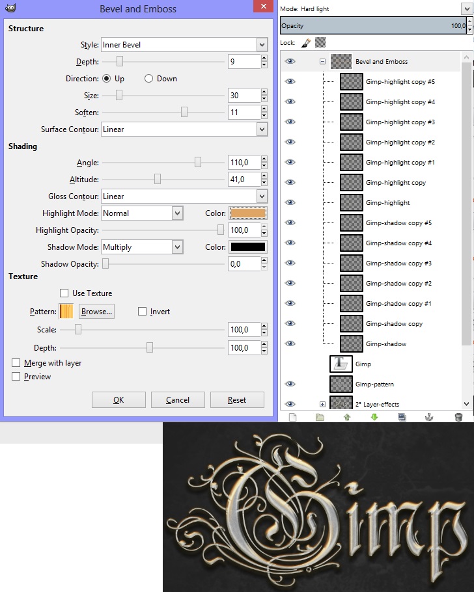Image resolution: width=474 pixels, height=592 pixels.
Task: Collapse the Bevel and Emboss layer group
Action: coord(322,62)
